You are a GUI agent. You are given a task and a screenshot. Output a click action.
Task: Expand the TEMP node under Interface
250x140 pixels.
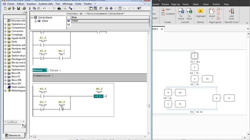tap(36, 21)
